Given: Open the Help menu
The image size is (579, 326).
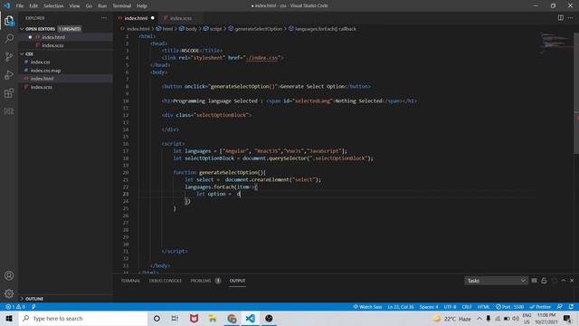Looking at the screenshot, I should (142, 6).
